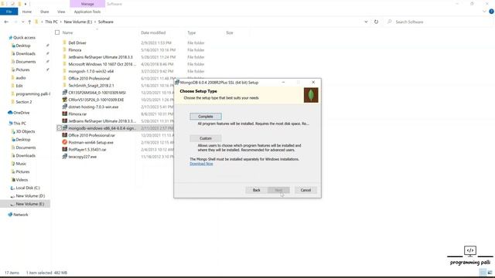
Task: Open the Share ribbon tab
Action: tap(45, 12)
